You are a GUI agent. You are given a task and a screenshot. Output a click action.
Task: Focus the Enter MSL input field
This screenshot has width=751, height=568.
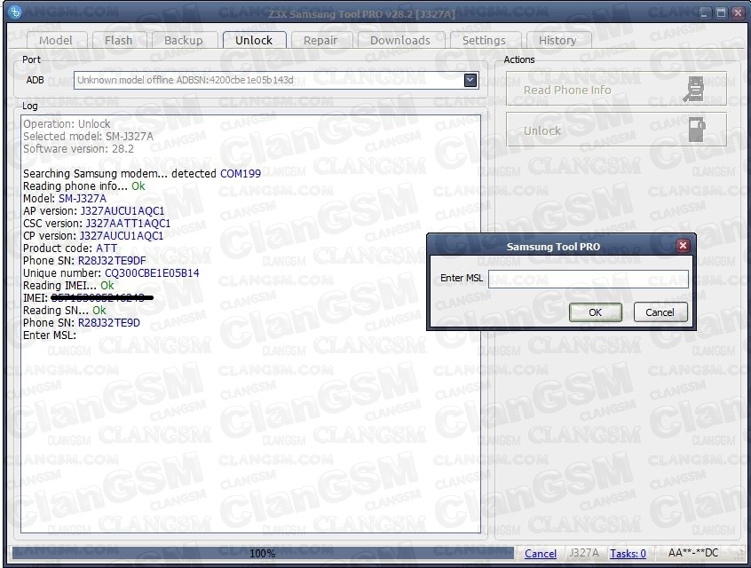click(x=589, y=279)
